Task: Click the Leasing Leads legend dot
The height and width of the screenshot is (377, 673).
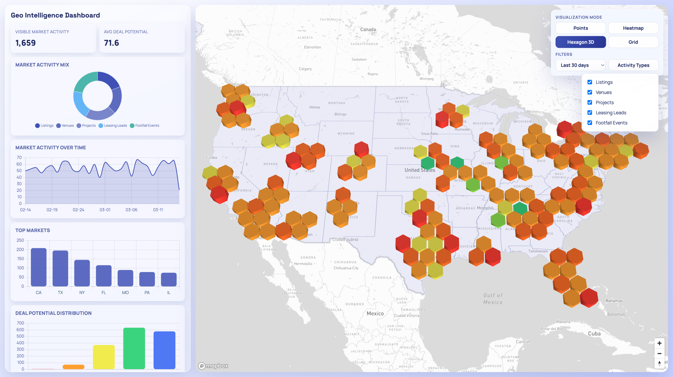Action: click(x=101, y=125)
